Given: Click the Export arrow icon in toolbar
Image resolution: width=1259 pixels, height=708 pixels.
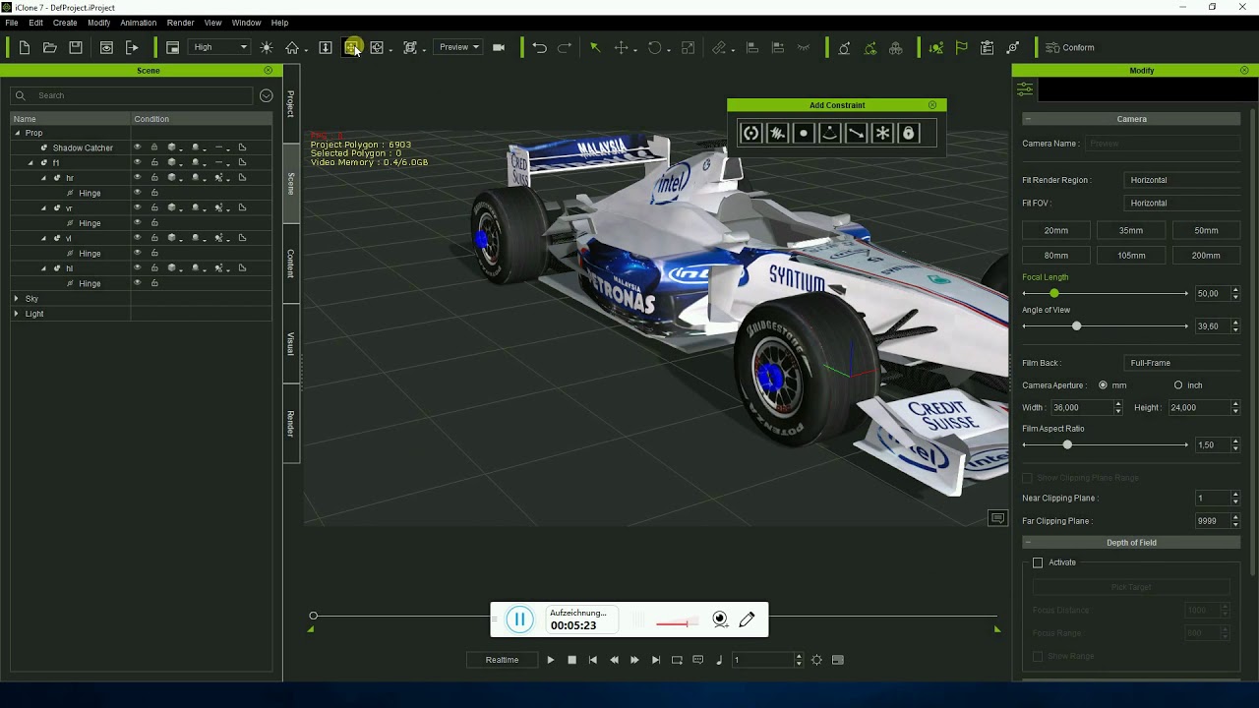Looking at the screenshot, I should (133, 47).
